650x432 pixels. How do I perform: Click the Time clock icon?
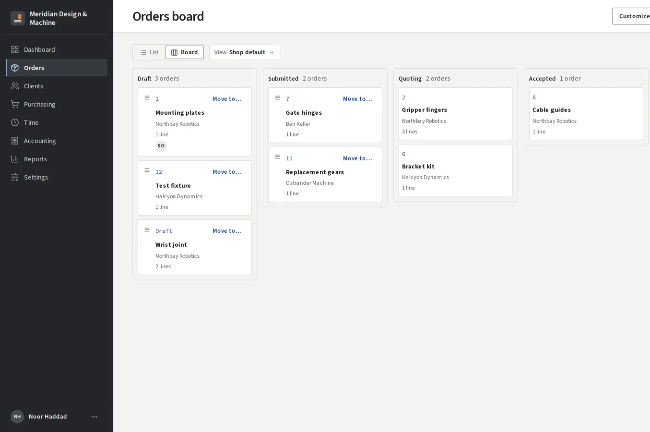click(15, 122)
